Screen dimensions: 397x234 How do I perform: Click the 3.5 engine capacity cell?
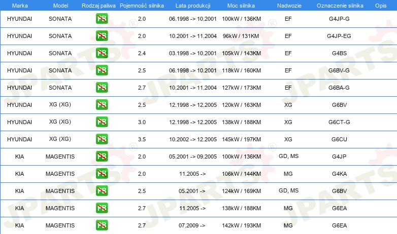pyautogui.click(x=142, y=139)
